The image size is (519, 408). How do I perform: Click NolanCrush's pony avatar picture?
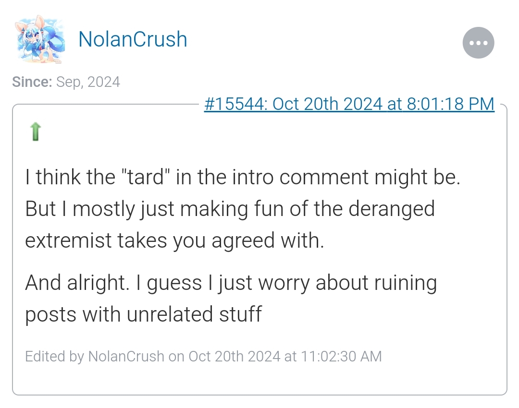pos(40,39)
